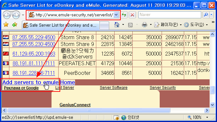Click the Server Security link
Screen dimensions: 217x122
(163, 88)
